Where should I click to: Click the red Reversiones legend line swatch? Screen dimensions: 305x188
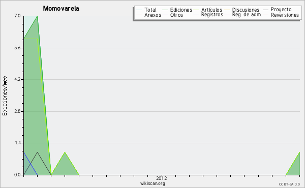[266, 15]
